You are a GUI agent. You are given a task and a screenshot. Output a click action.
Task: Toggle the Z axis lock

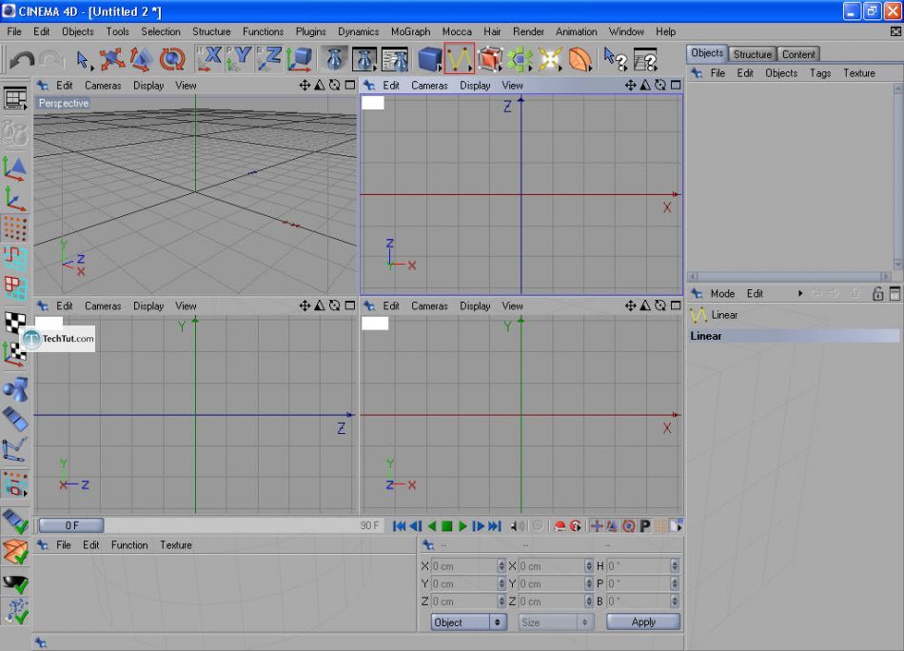(268, 59)
